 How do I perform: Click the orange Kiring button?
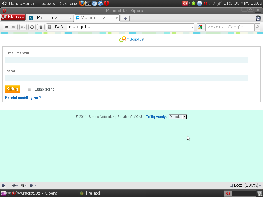[x=12, y=89]
